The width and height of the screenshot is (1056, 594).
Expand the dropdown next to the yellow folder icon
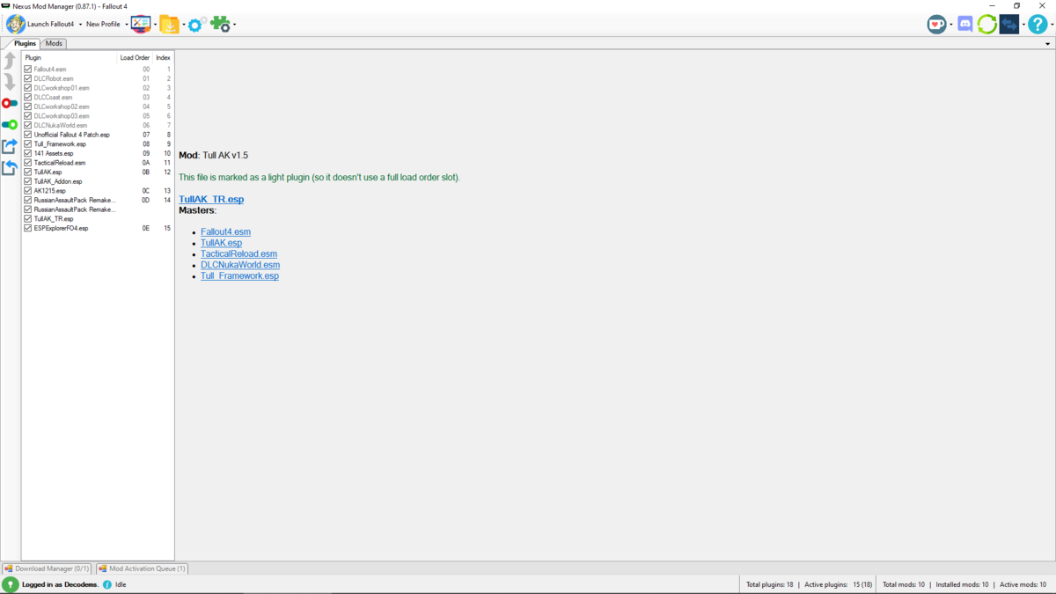183,25
